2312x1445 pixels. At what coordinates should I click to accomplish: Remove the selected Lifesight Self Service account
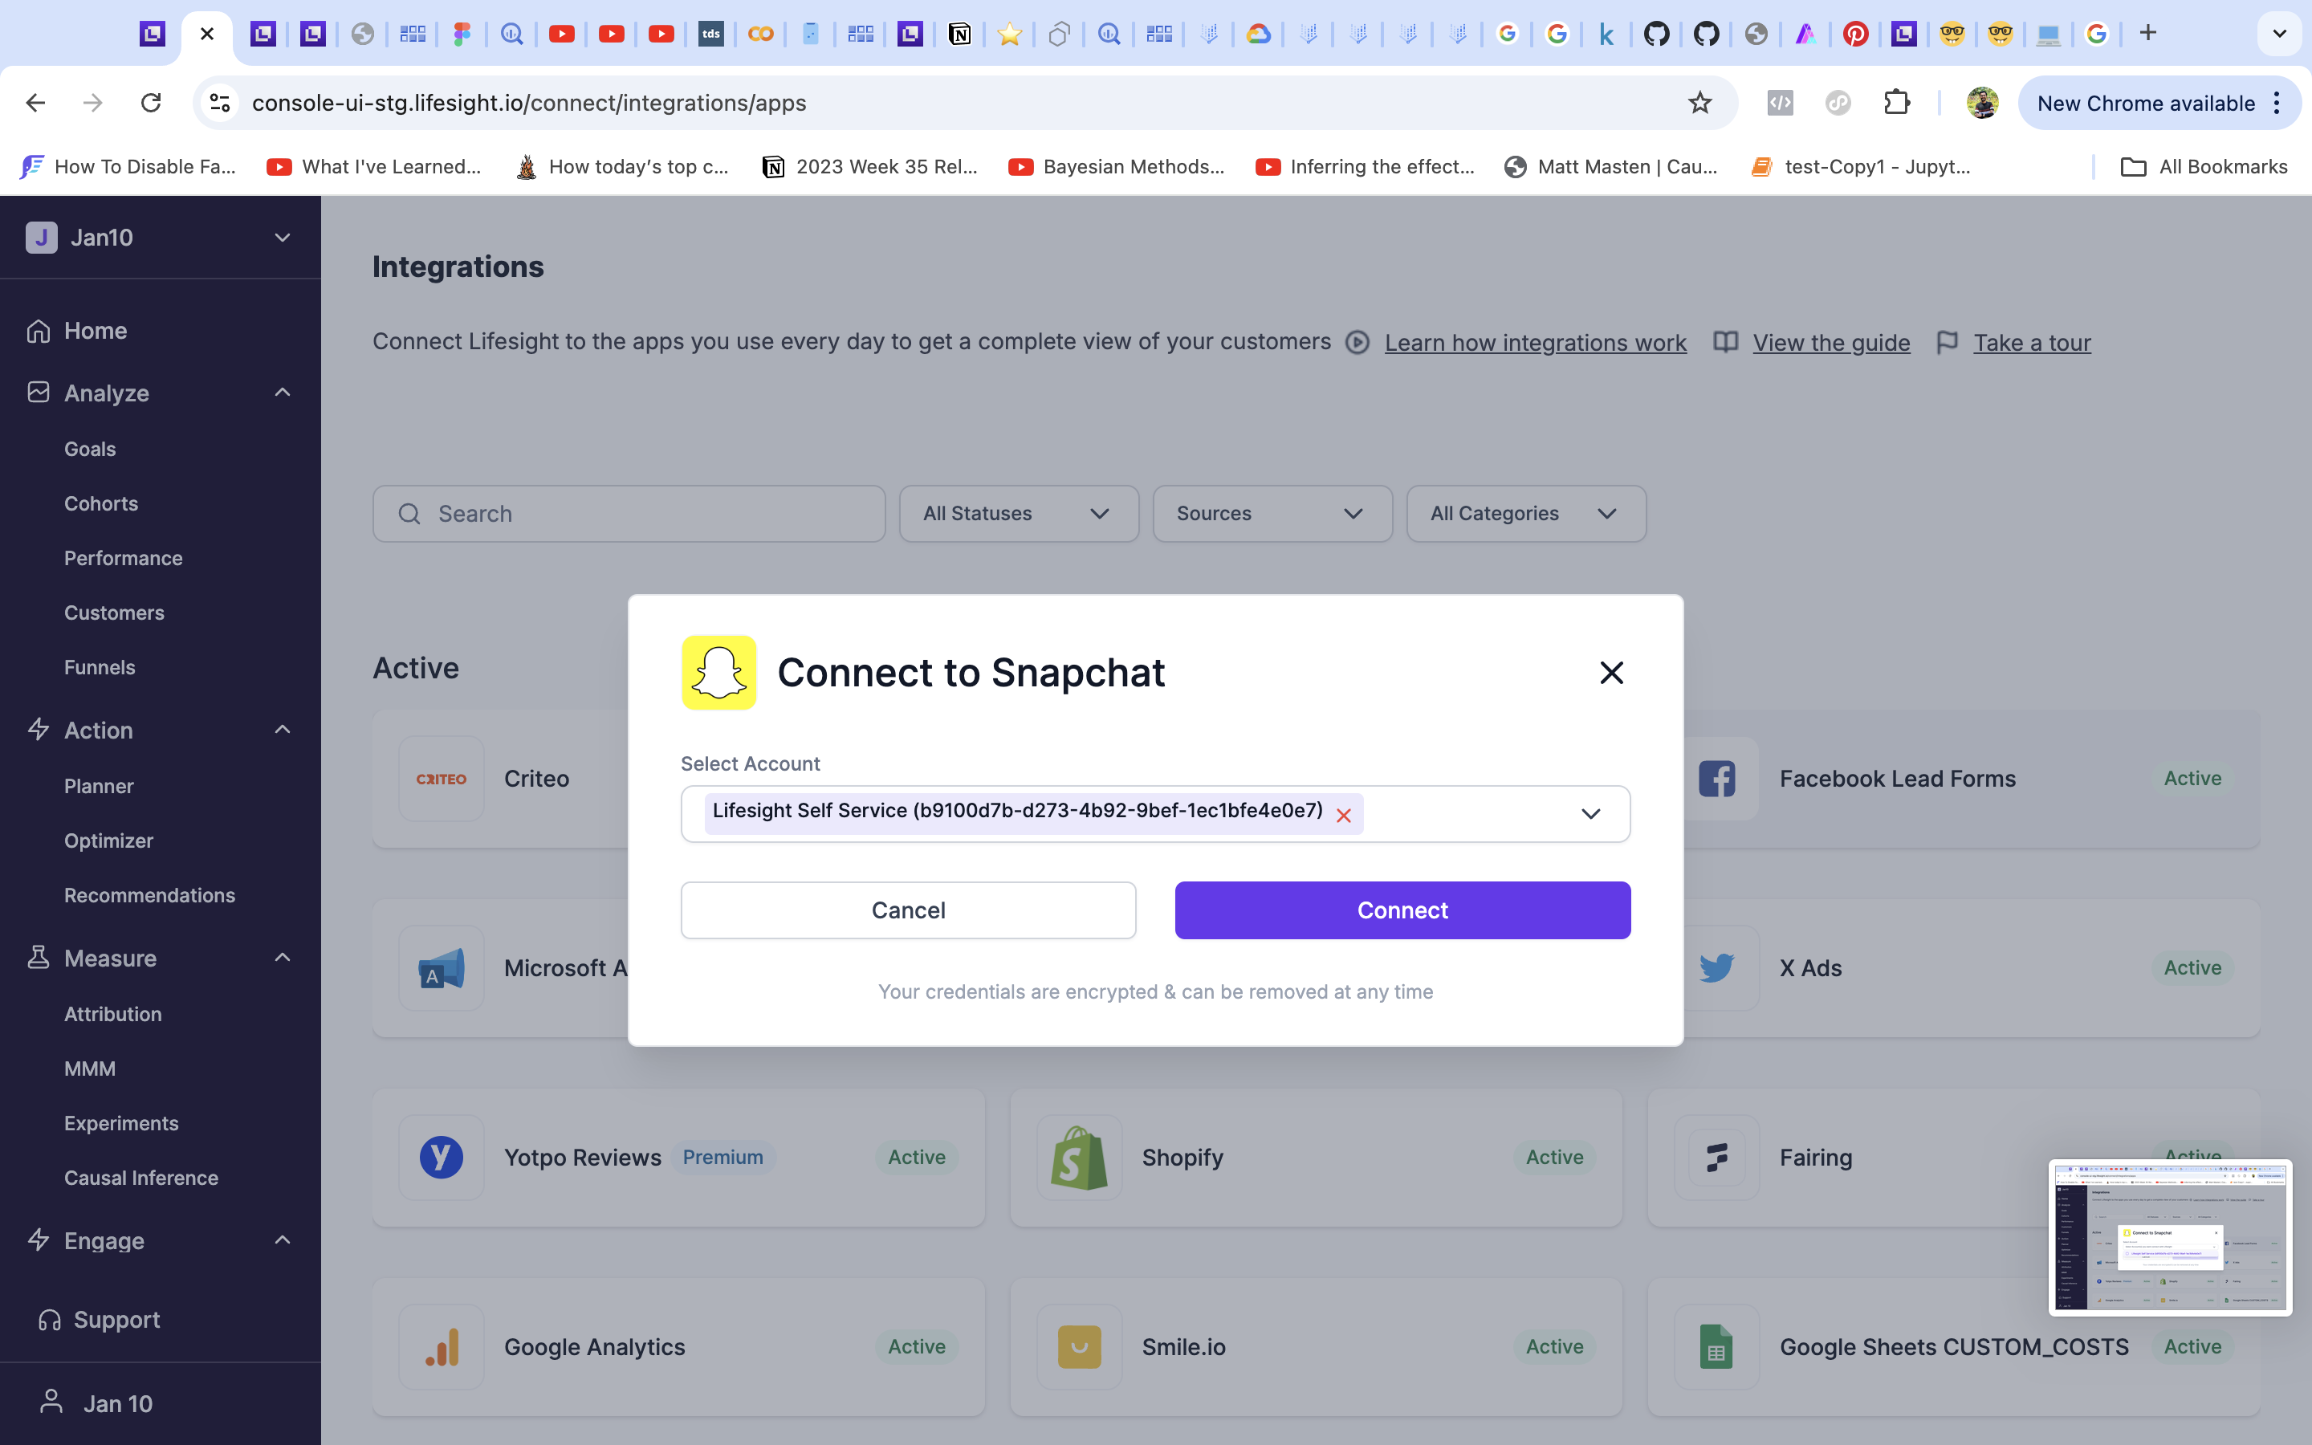coord(1343,815)
